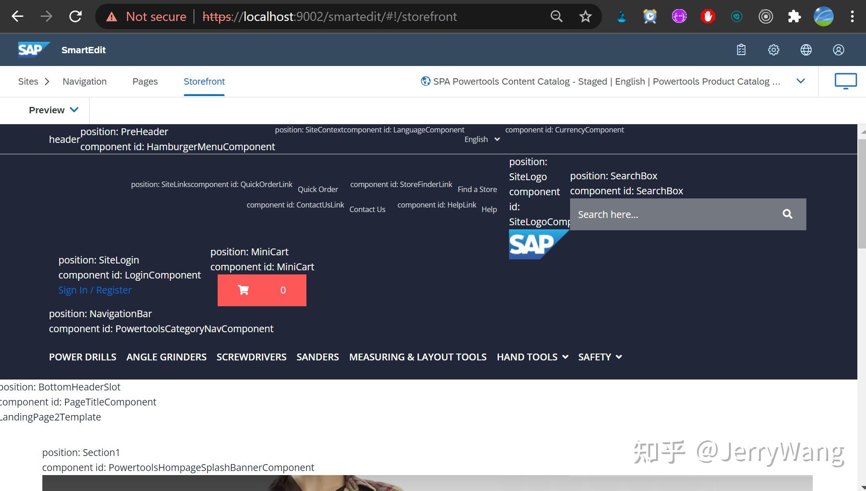Open the clipboard task list icon
The width and height of the screenshot is (866, 491).
click(741, 50)
